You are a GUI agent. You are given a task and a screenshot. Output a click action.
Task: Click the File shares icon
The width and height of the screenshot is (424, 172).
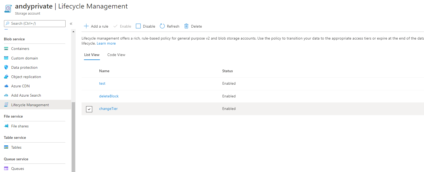tap(6, 126)
